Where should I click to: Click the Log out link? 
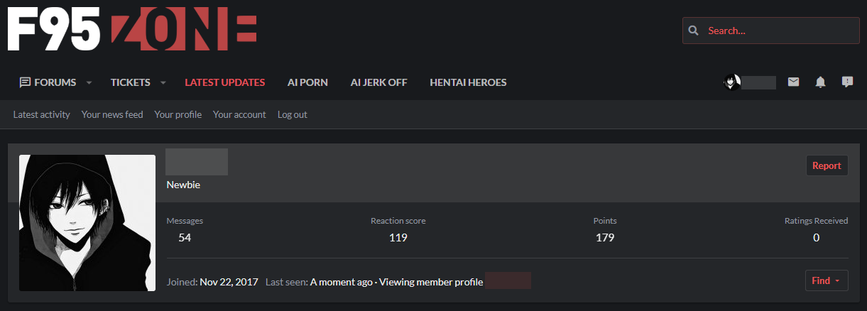(x=293, y=114)
